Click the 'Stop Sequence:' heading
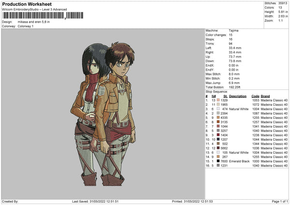The image size is (290, 205). coord(217,92)
